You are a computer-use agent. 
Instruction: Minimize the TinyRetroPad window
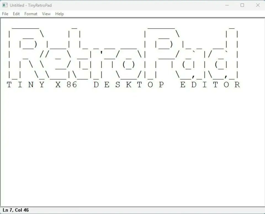point(227,5)
